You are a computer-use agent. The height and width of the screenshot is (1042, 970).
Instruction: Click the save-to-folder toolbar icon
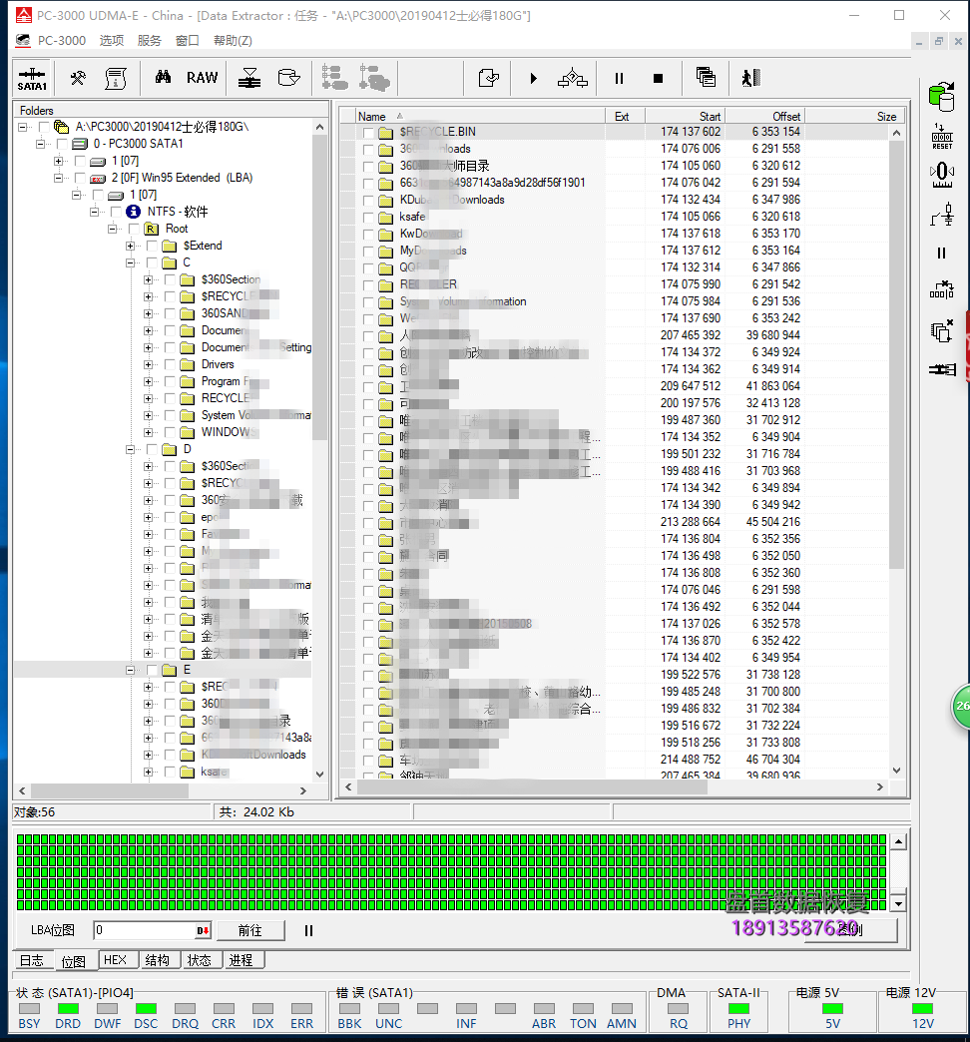pyautogui.click(x=289, y=78)
